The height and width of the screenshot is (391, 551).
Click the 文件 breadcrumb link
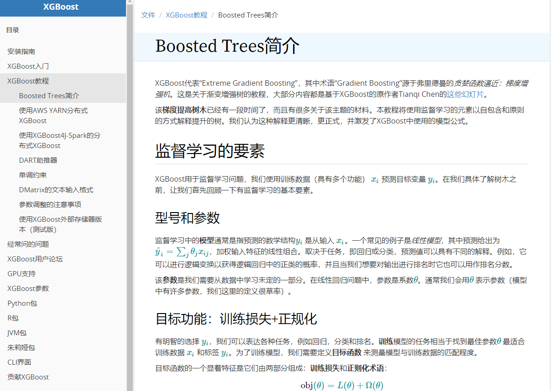tap(148, 15)
